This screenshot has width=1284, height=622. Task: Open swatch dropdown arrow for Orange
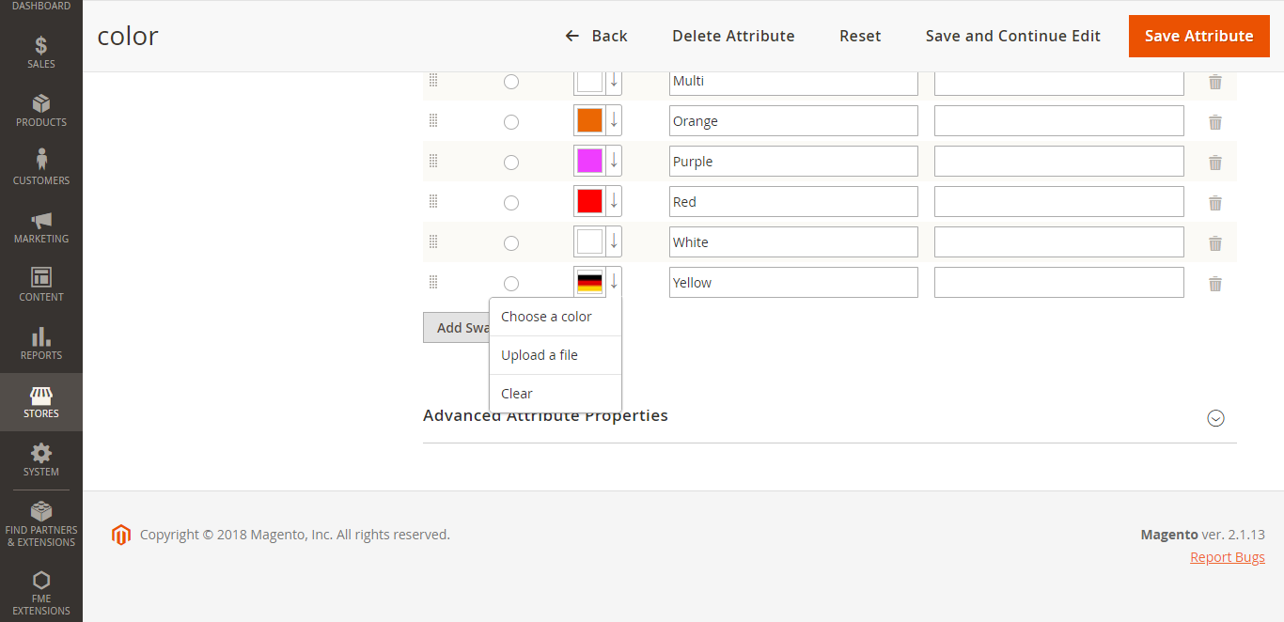coord(614,120)
